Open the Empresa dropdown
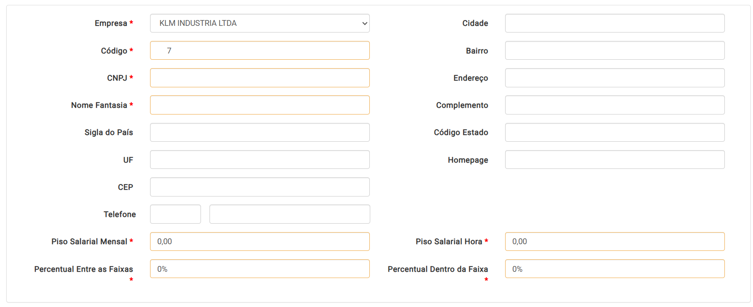The height and width of the screenshot is (307, 753). [x=259, y=23]
